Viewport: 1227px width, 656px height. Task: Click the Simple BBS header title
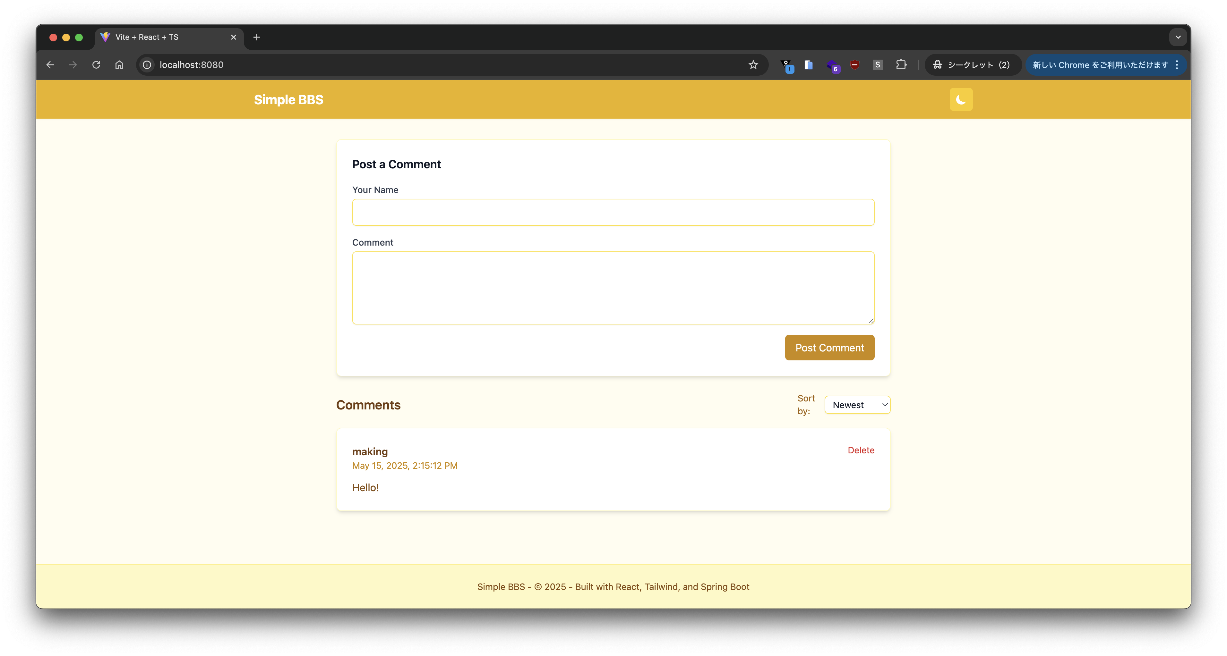click(x=288, y=99)
